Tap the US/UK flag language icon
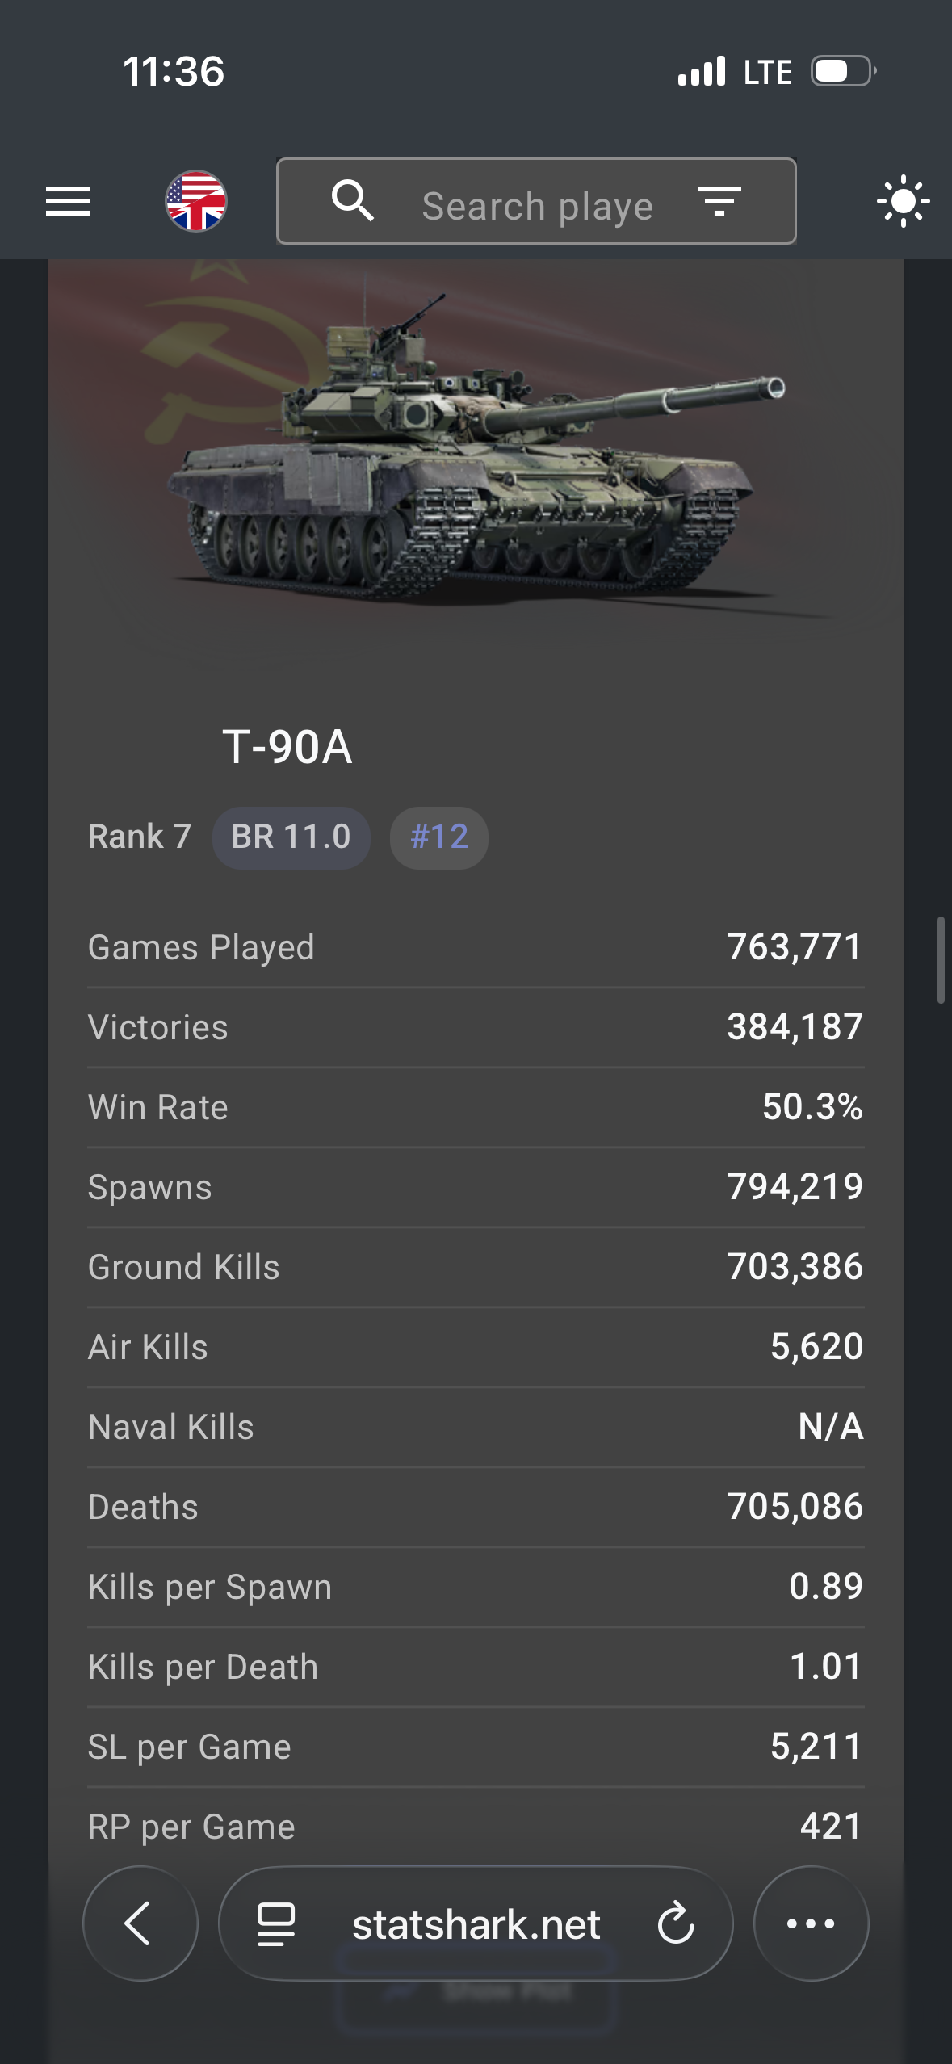 click(196, 201)
